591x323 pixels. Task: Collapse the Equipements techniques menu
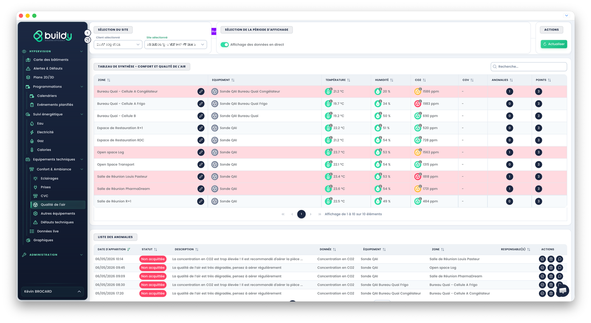[x=82, y=160]
